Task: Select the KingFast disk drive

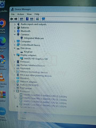Action: [28, 52]
